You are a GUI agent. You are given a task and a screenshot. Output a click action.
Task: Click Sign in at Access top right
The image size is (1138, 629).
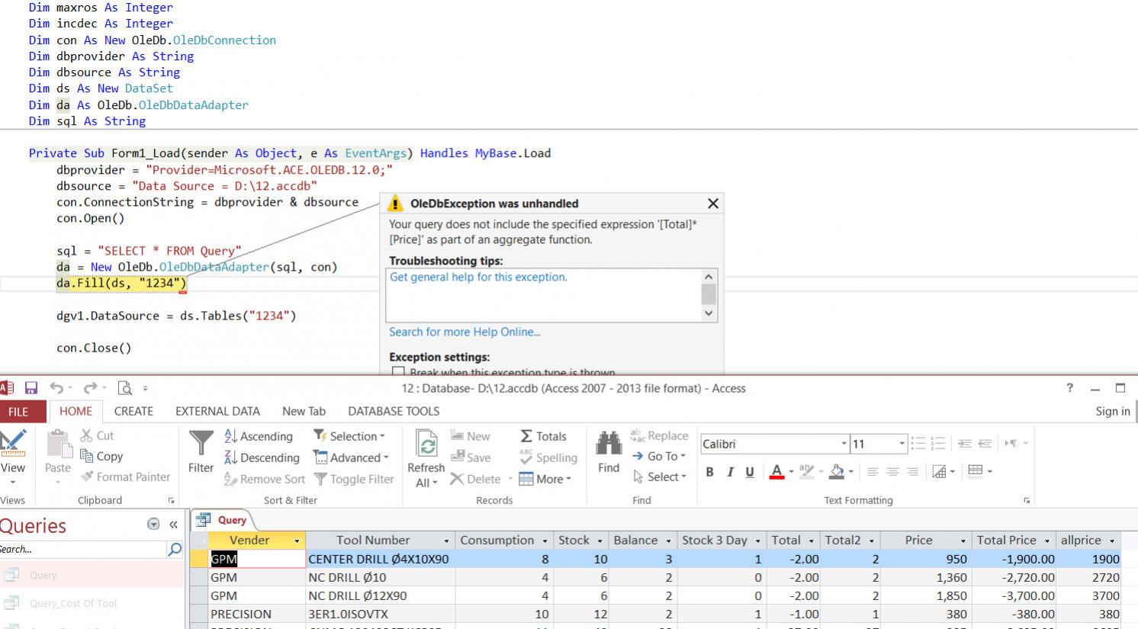[1113, 411]
